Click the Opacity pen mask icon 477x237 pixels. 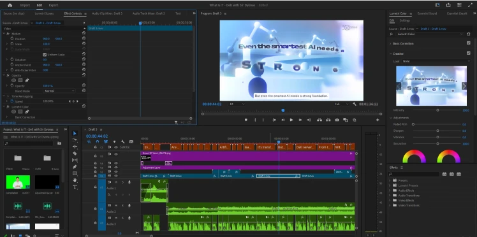pyautogui.click(x=27, y=80)
